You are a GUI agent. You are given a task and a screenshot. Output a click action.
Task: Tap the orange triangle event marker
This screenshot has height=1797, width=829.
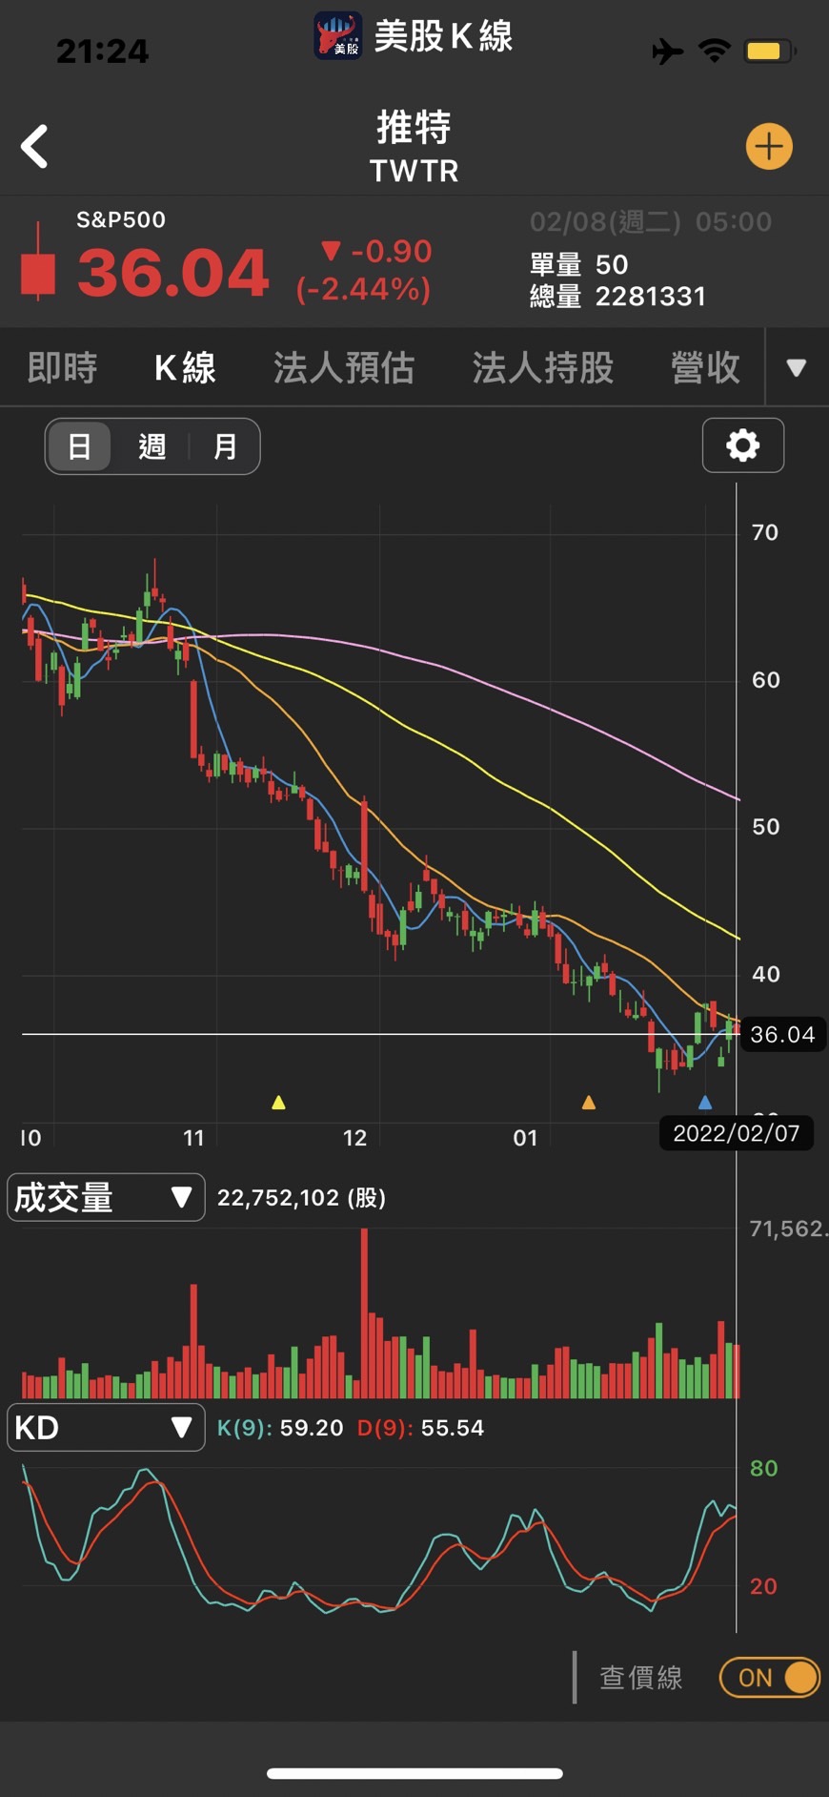point(589,1103)
